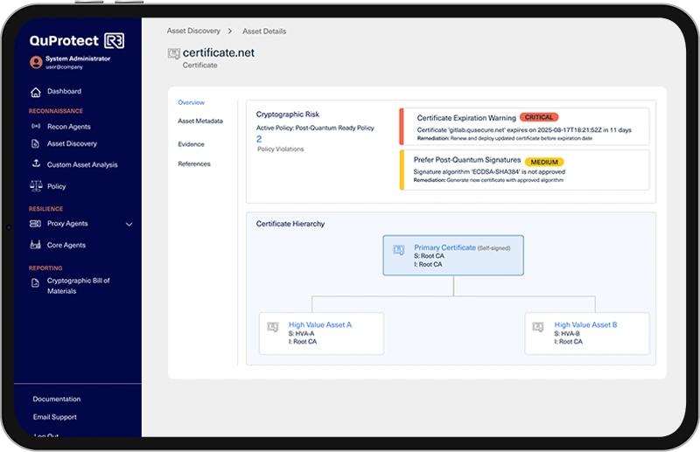This screenshot has width=700, height=452.
Task: Open the High Value Asset B link
Action: point(585,324)
